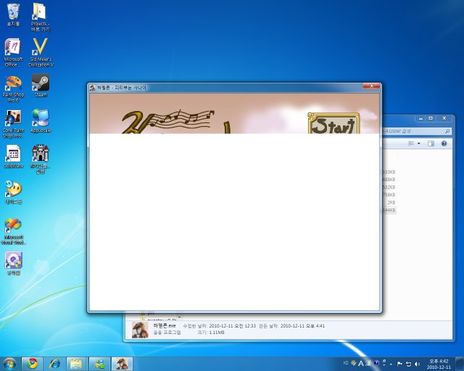Close the game window with red X

coord(371,86)
